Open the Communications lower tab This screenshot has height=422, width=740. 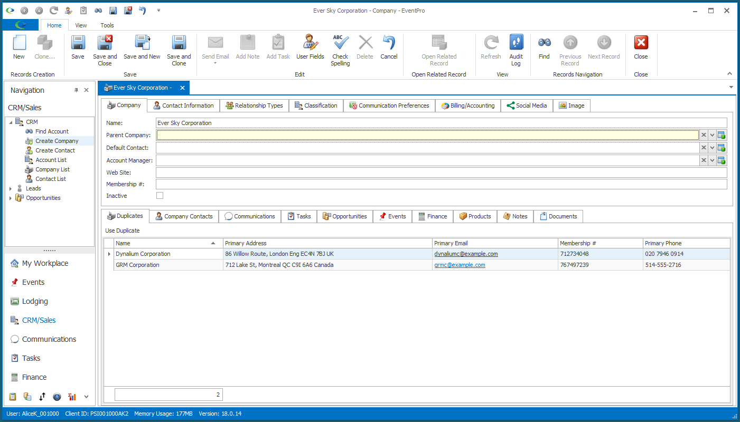250,216
